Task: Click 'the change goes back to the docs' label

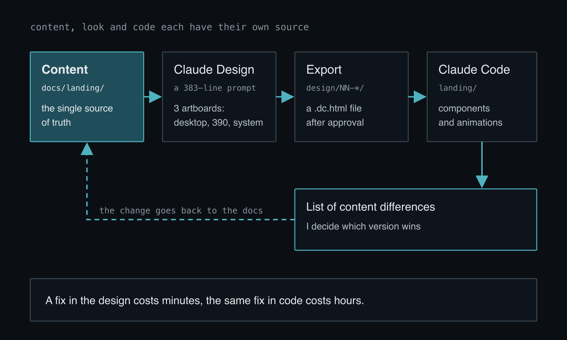Action: point(181,211)
